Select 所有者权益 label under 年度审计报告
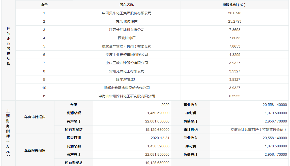Viewport: 290px width, 166px height. 74,130
